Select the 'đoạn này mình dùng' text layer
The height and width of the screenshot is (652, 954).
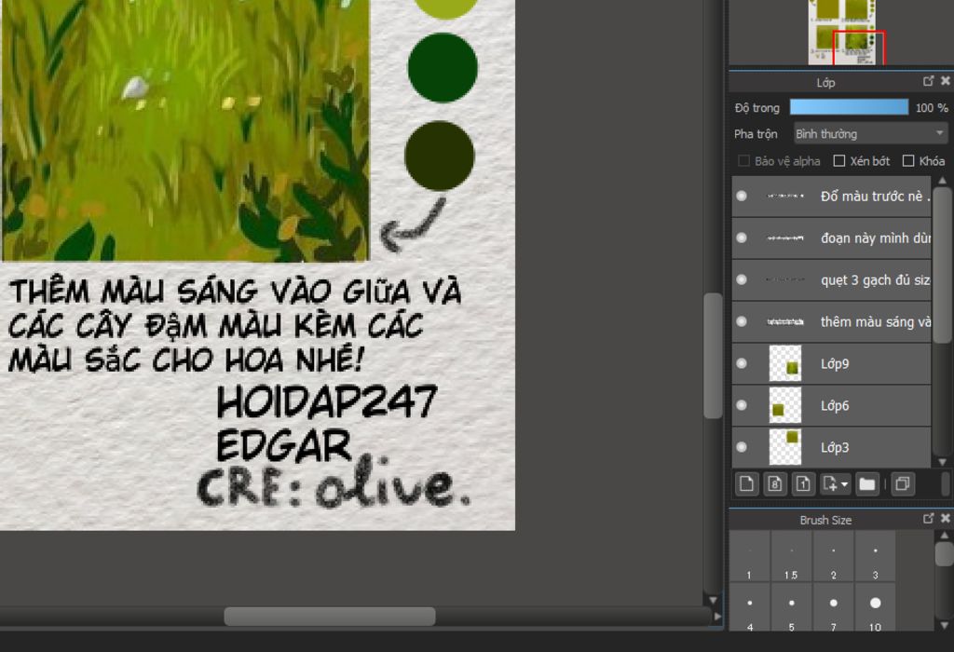tap(832, 238)
